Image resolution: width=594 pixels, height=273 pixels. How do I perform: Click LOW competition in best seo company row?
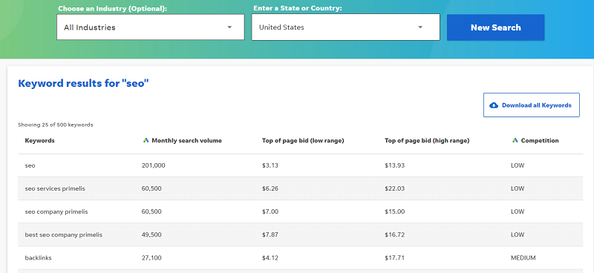pyautogui.click(x=518, y=234)
